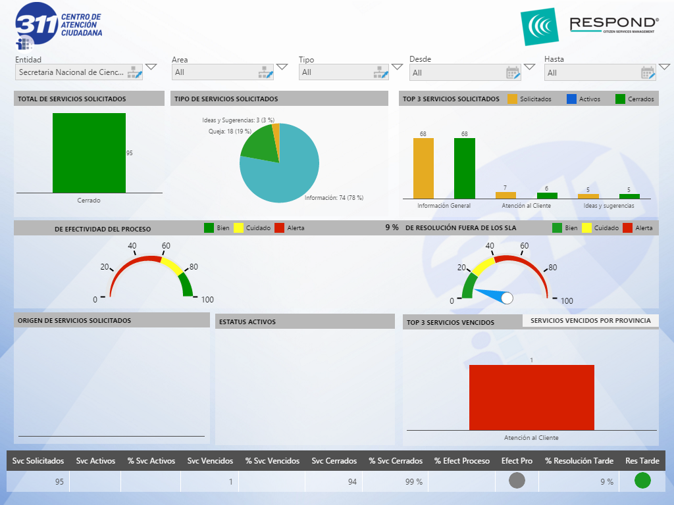Viewport: 674px width, 505px height.
Task: Expand the Tipo dropdown arrow
Action: click(397, 66)
